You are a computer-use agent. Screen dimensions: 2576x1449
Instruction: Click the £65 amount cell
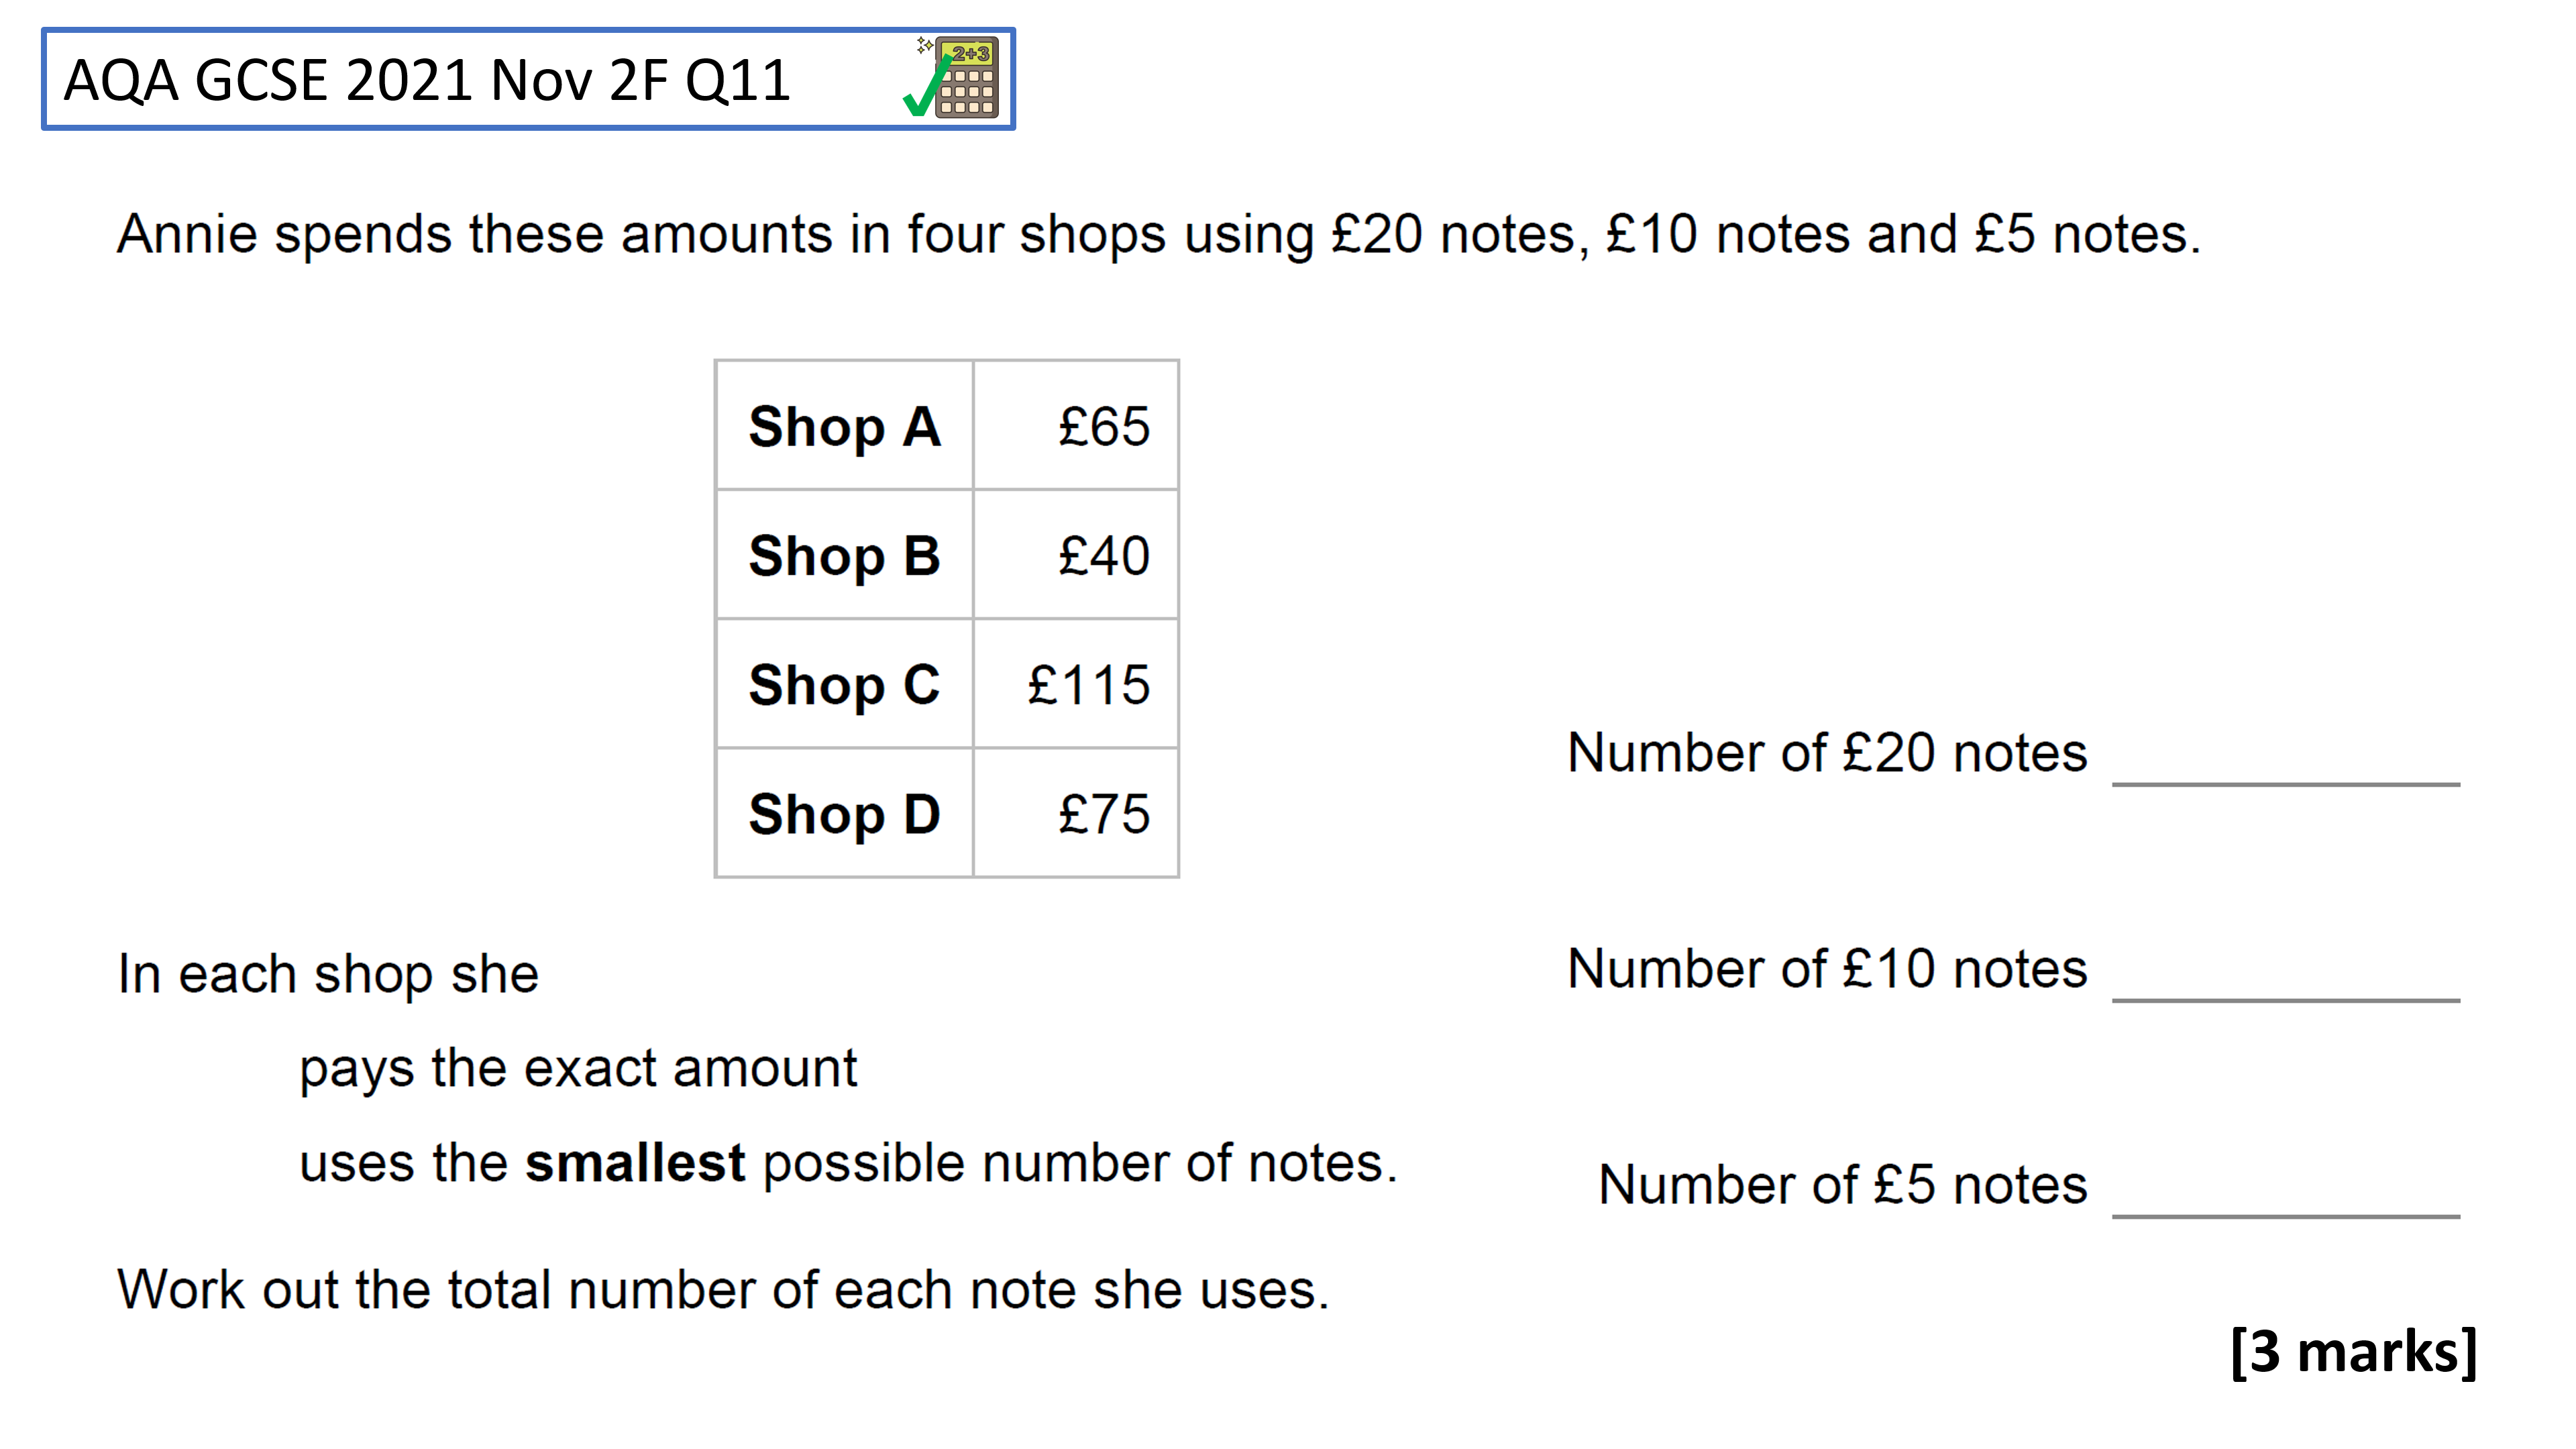coord(1076,425)
